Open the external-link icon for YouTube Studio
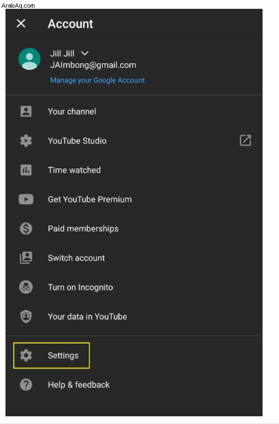 pyautogui.click(x=246, y=141)
